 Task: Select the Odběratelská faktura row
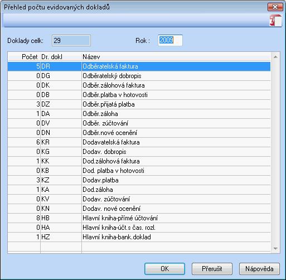(139, 66)
